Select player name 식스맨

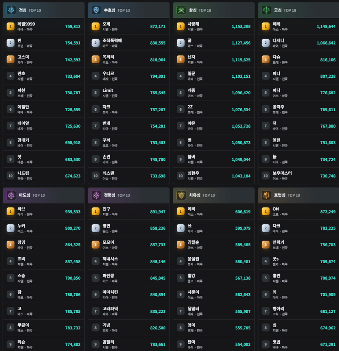[108, 173]
